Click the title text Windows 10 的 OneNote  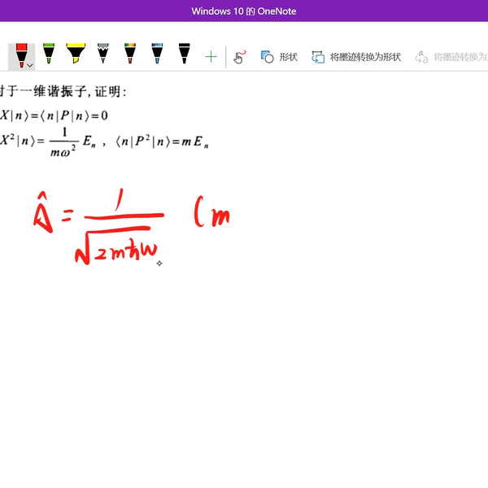(244, 11)
